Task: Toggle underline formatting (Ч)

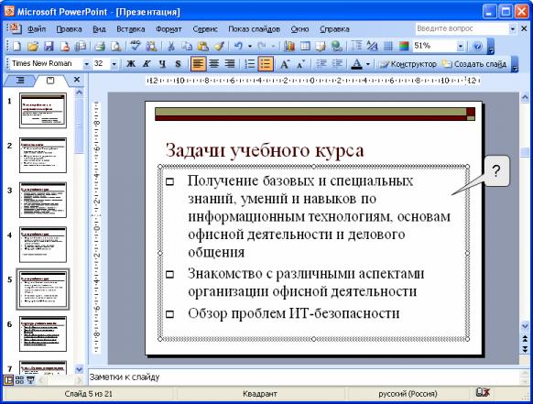Action: (x=162, y=63)
